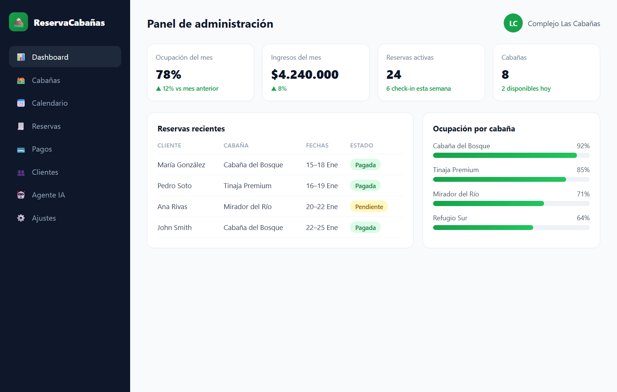Click '2 disponibles hoy' text
The width and height of the screenshot is (617, 392).
pyautogui.click(x=526, y=88)
